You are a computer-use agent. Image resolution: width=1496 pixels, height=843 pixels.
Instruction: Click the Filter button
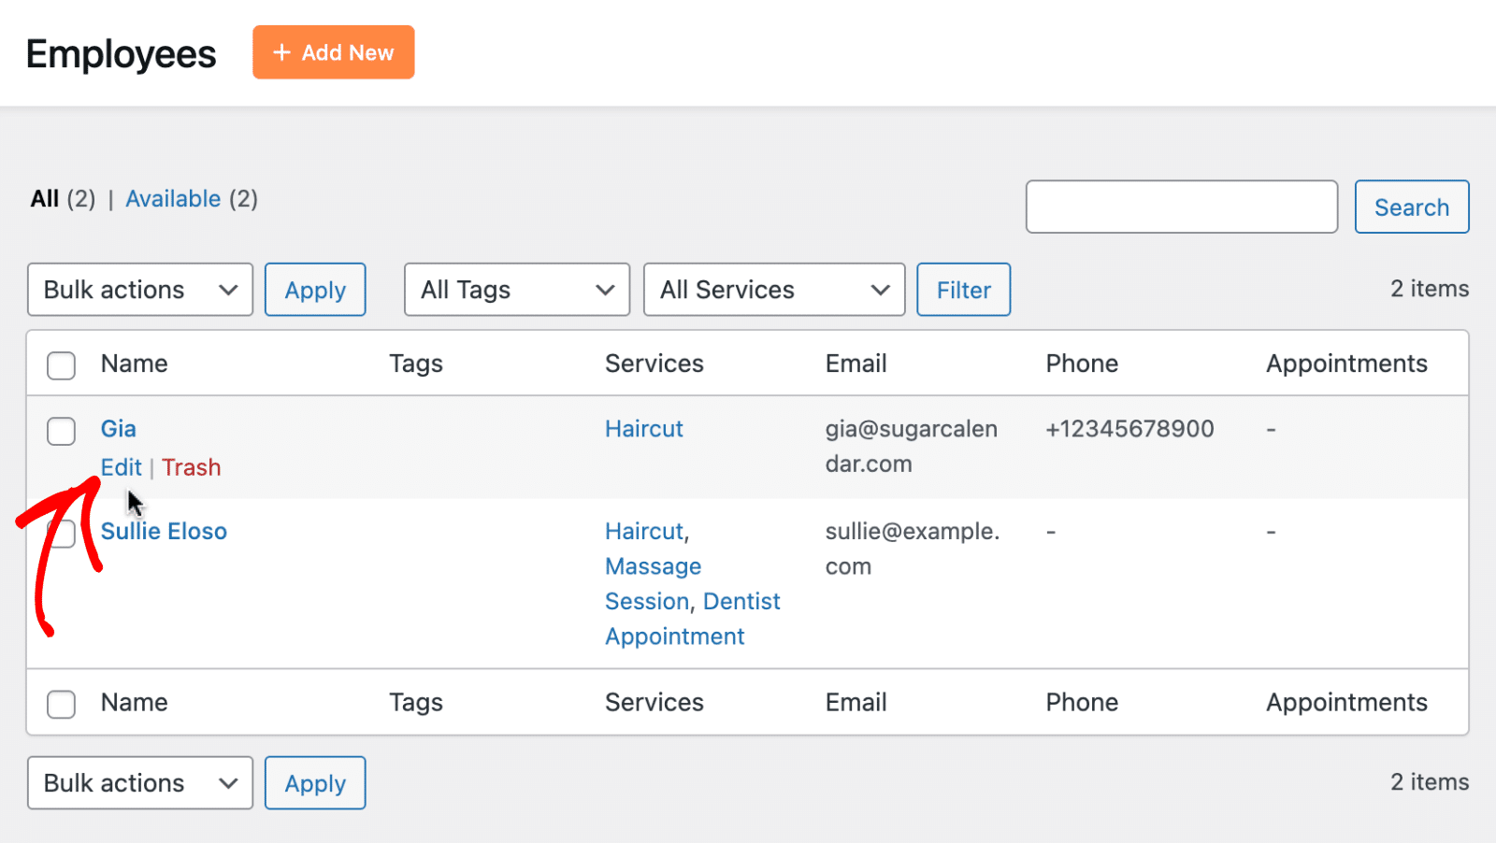pos(963,290)
